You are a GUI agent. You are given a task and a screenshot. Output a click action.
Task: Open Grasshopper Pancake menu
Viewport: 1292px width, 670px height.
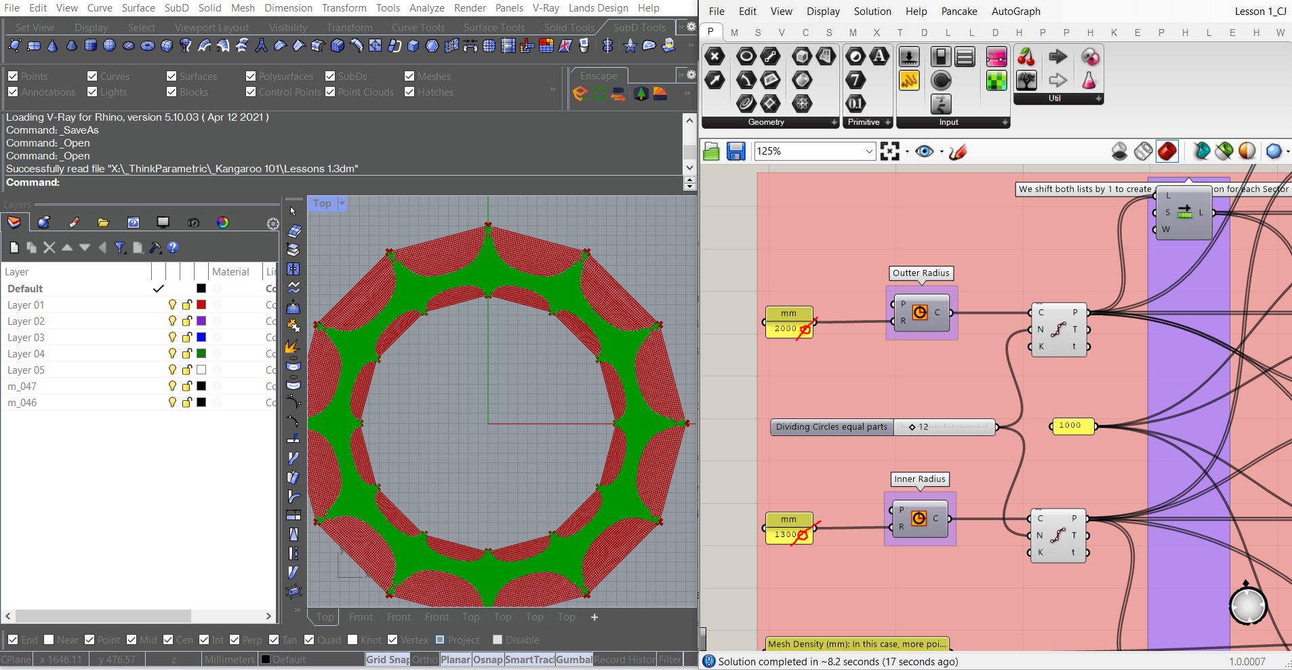coord(959,12)
